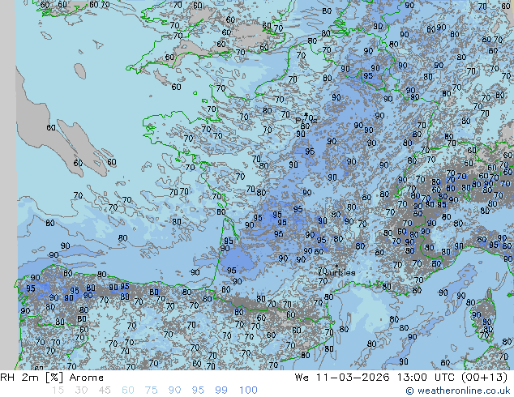Screen dimensions: 514x397
Task: Select the legend value 45
Action: 105,391
